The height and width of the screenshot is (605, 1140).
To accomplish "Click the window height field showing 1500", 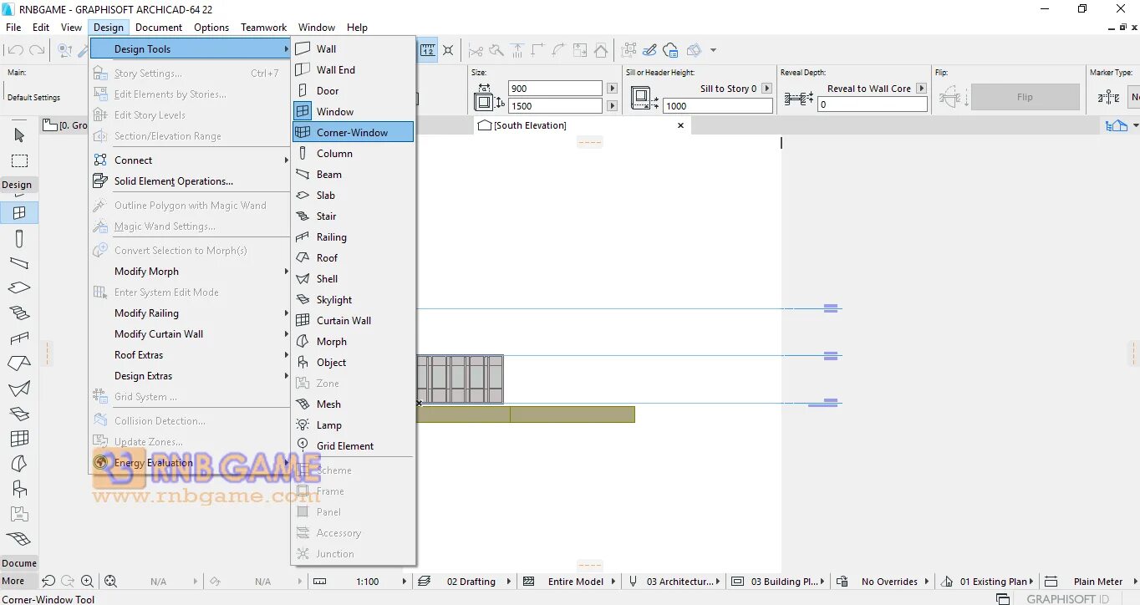I will 555,106.
